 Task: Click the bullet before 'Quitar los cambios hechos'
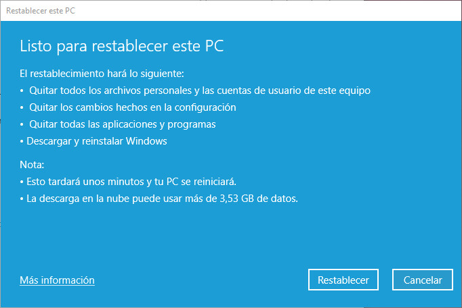(x=22, y=107)
